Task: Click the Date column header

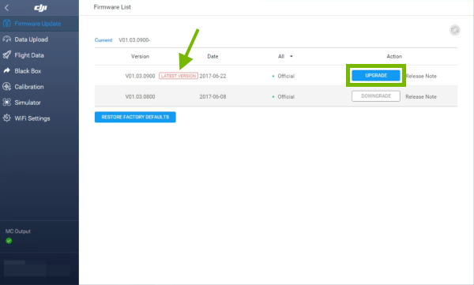Action: point(213,56)
